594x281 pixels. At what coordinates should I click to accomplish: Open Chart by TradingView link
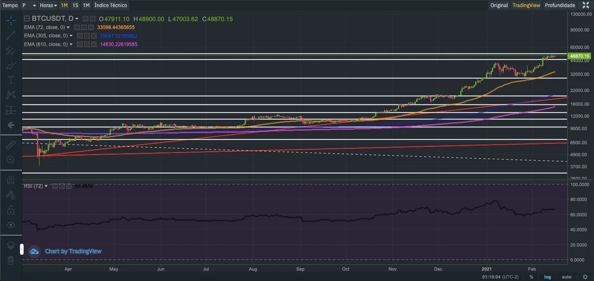coord(73,251)
